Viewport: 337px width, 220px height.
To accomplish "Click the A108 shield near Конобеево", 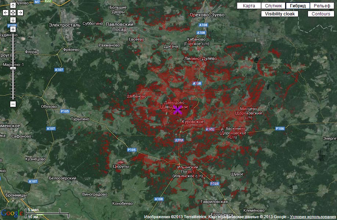I will pyautogui.click(x=159, y=199).
